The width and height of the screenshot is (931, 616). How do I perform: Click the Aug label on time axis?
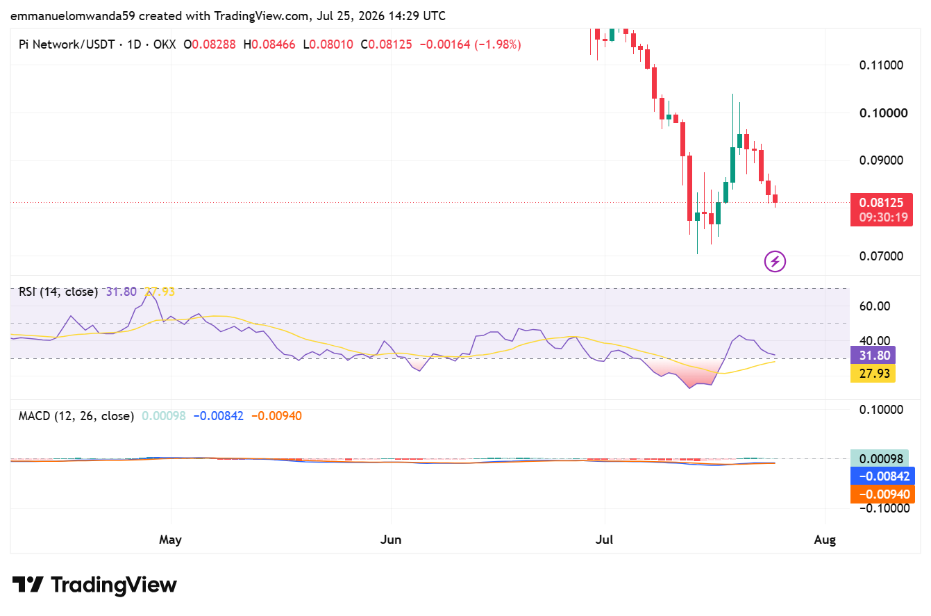(825, 540)
